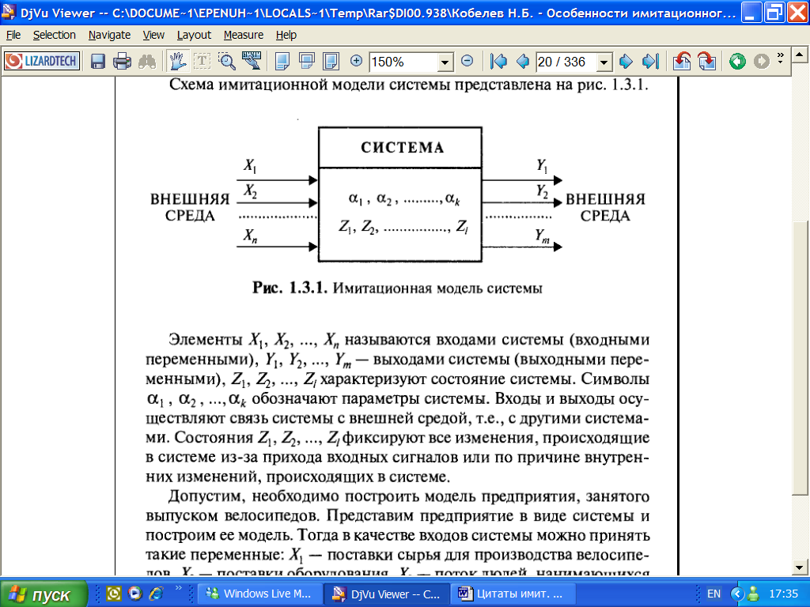
Task: Save the document using the floppy disk icon
Action: pyautogui.click(x=97, y=62)
